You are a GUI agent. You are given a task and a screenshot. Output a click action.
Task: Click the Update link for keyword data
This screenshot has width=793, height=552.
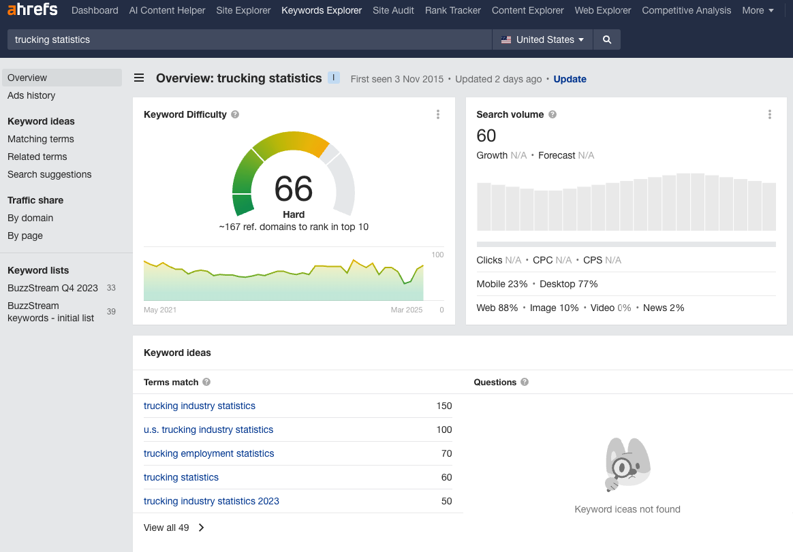click(570, 79)
